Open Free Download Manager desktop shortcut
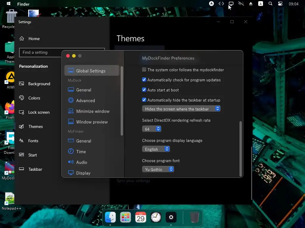305x228 pixels. pos(9,143)
